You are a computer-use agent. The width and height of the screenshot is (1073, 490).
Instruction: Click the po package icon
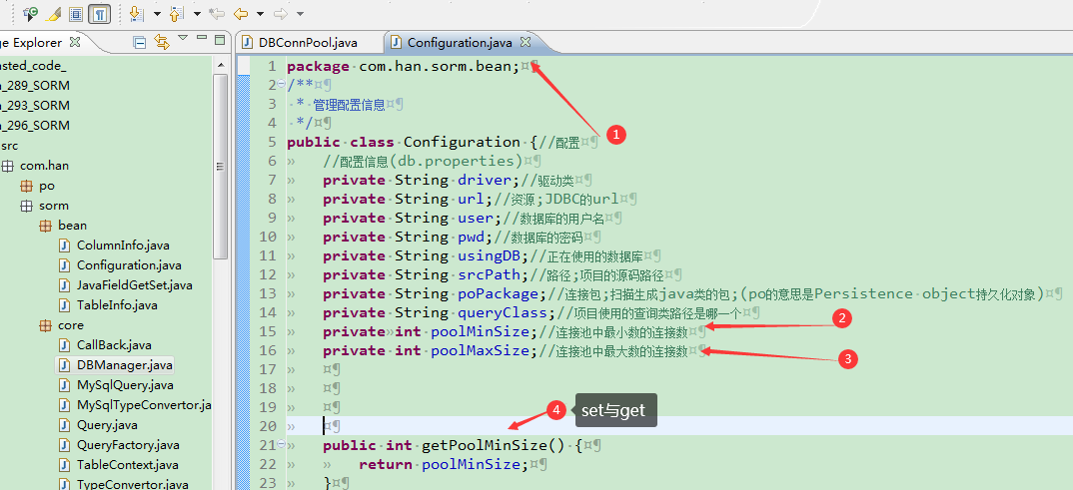pos(26,186)
